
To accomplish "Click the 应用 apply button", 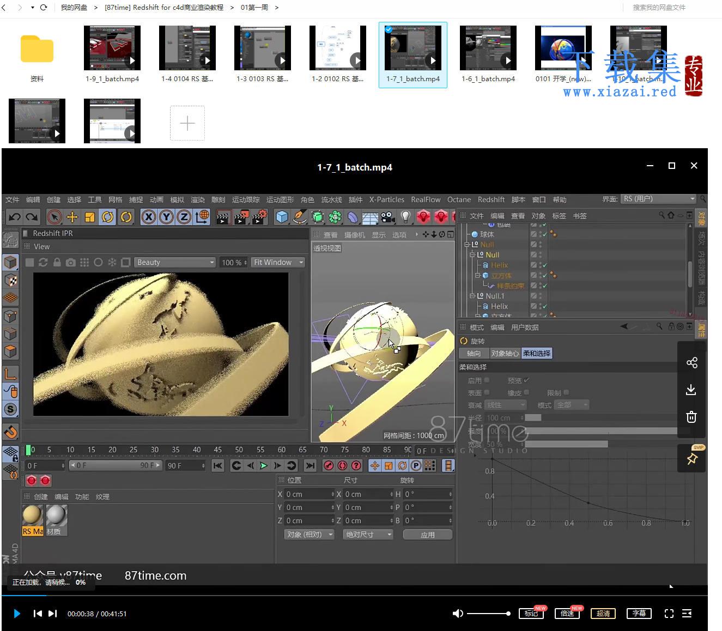I will 428,535.
